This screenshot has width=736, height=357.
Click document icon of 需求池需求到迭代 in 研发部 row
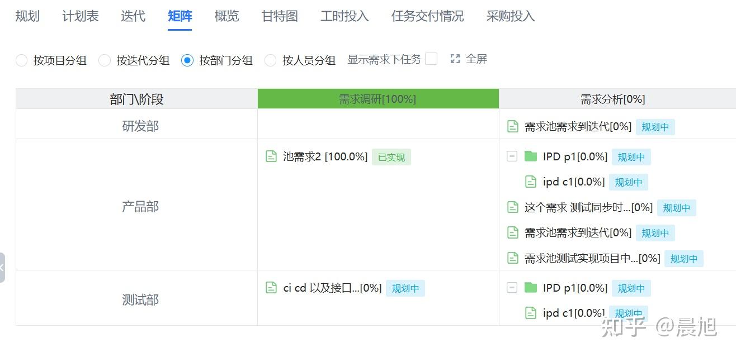513,126
